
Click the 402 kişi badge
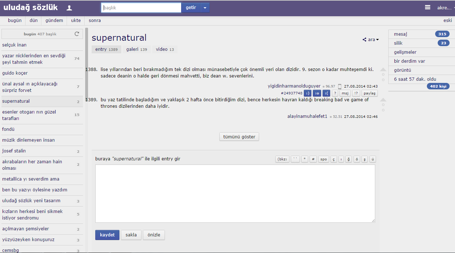[438, 86]
